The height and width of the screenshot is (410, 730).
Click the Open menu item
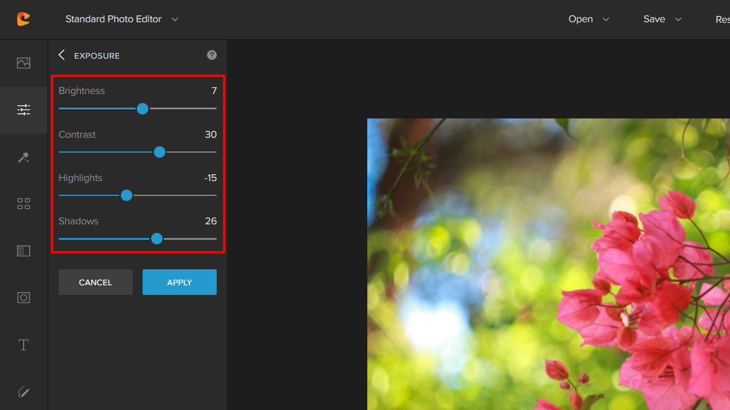(x=580, y=19)
